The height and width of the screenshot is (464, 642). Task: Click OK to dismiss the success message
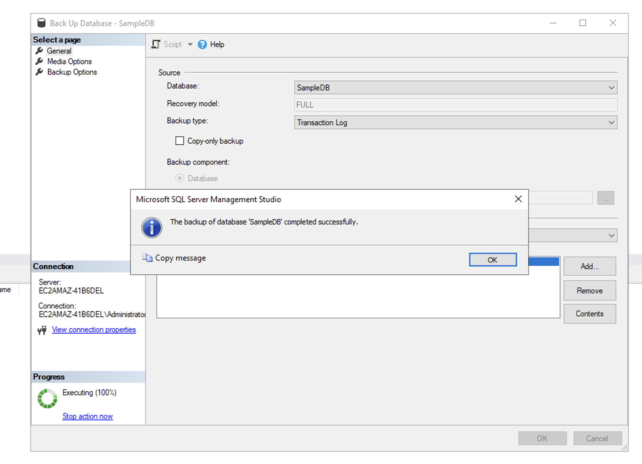pyautogui.click(x=493, y=259)
